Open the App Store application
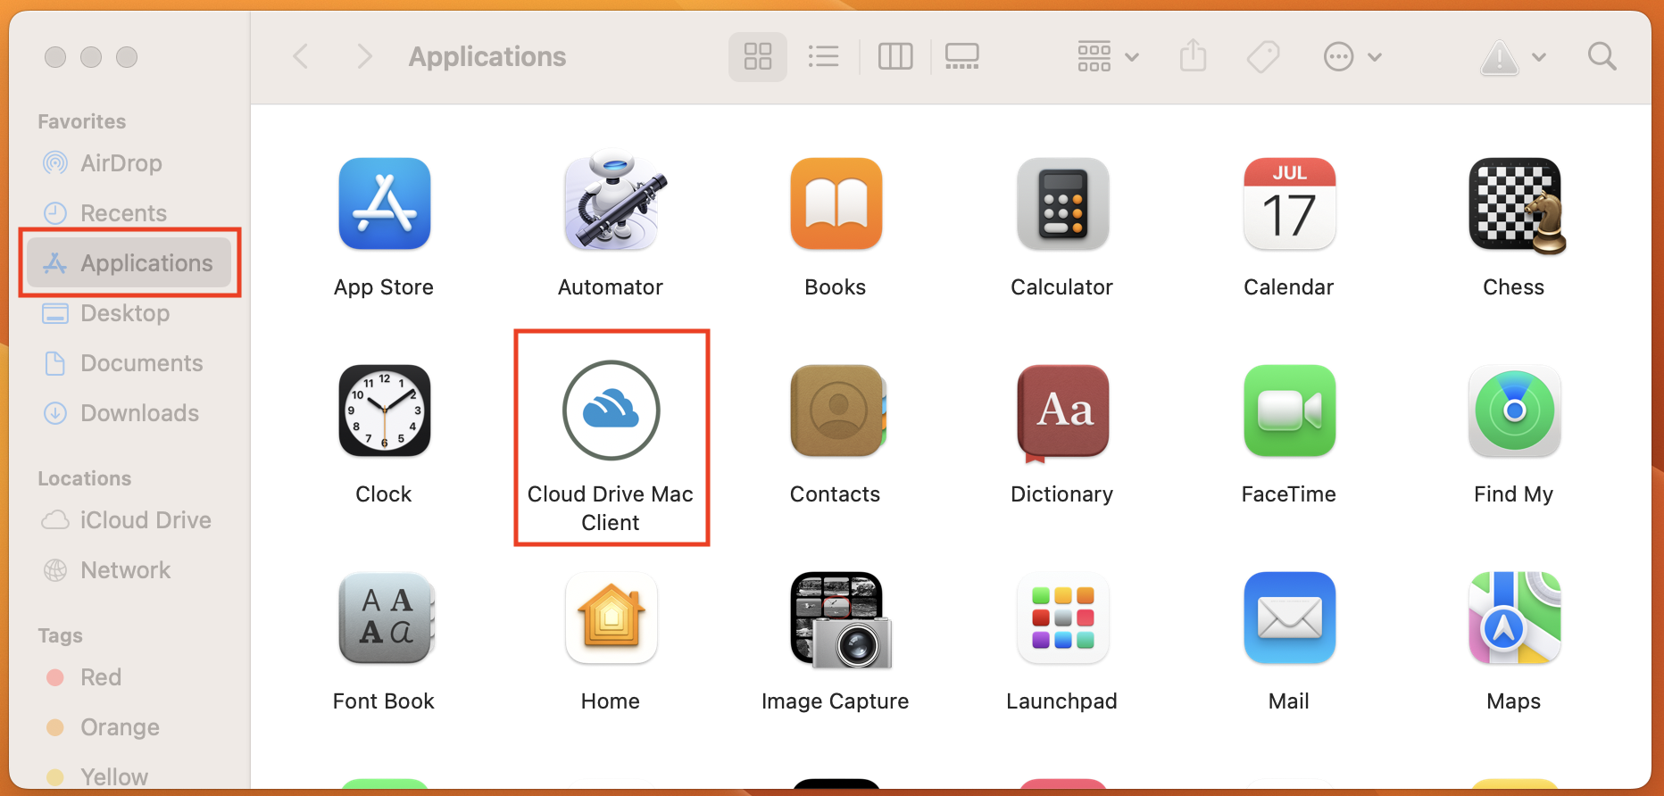The image size is (1664, 796). 384,204
